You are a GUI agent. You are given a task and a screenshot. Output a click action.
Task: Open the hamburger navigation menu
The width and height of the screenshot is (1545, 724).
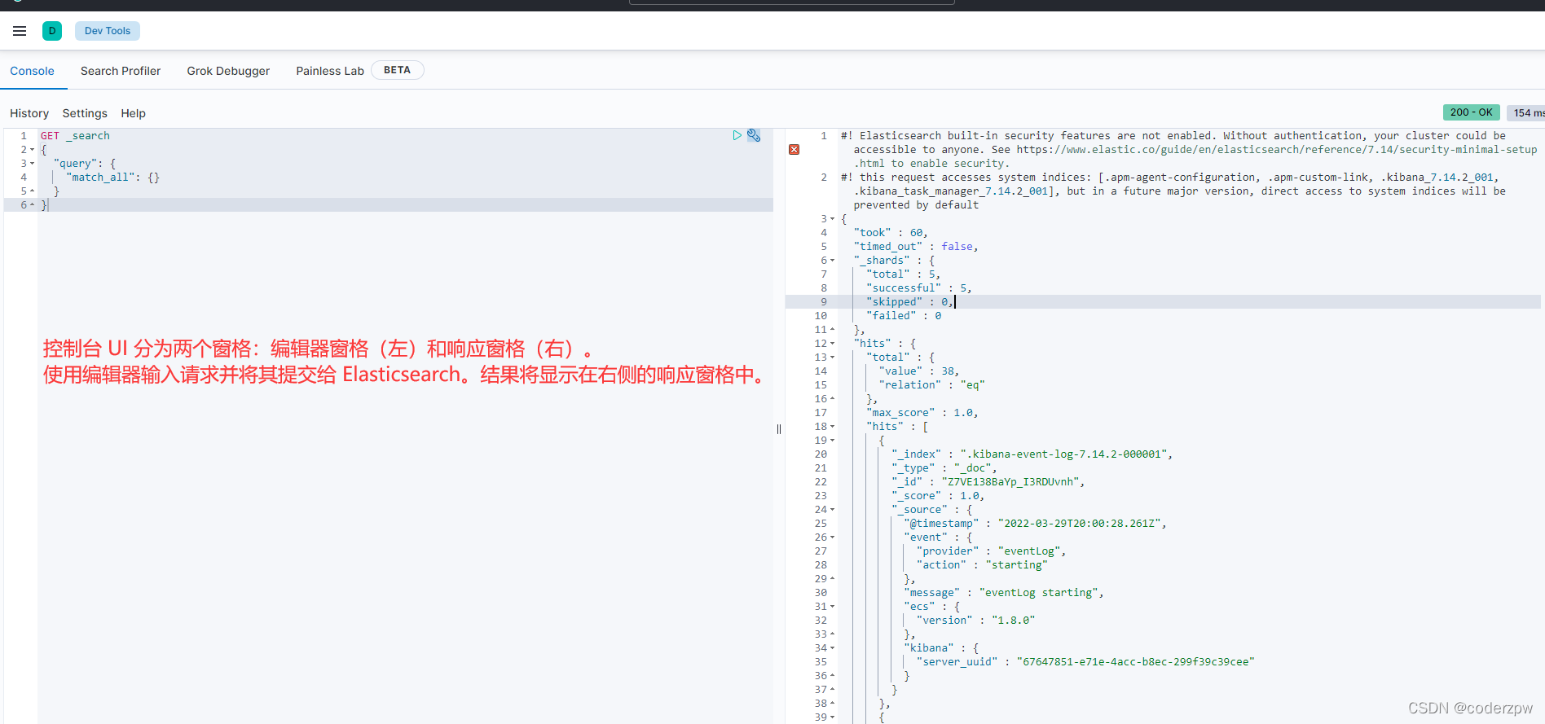pyautogui.click(x=20, y=31)
